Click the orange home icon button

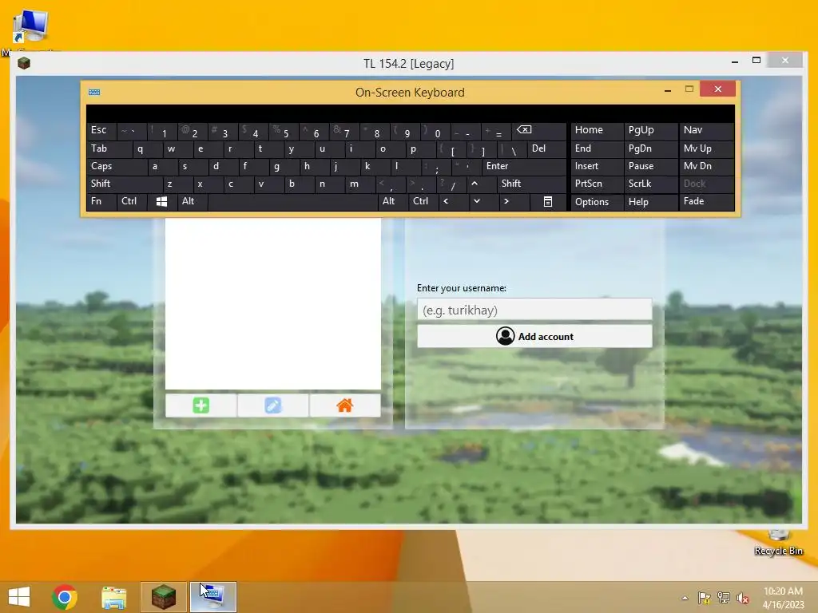(x=345, y=405)
